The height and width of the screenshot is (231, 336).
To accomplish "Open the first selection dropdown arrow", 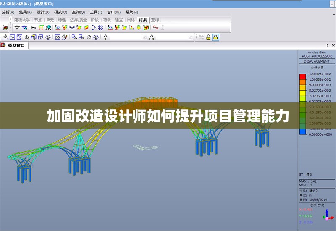I will tap(145, 37).
